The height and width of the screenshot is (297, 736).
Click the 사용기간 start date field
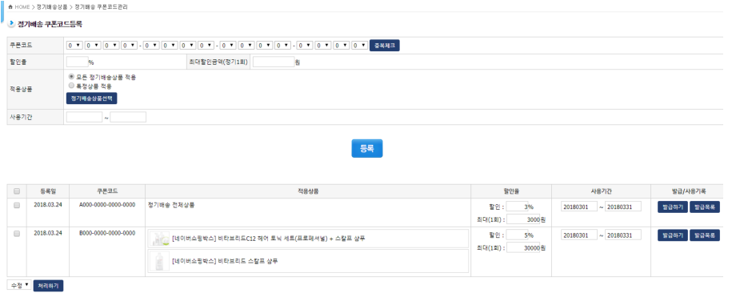(x=85, y=117)
